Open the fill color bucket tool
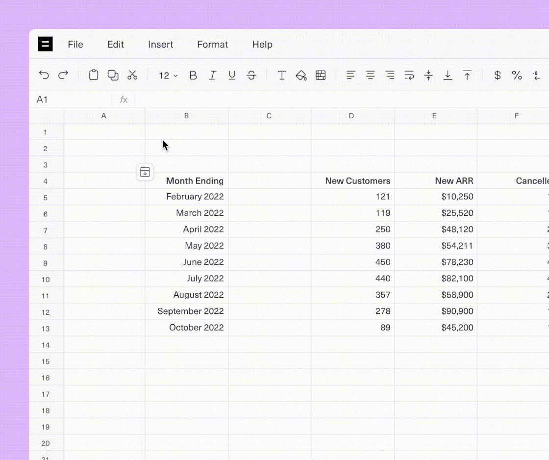Viewport: 549px width, 460px height. click(301, 76)
